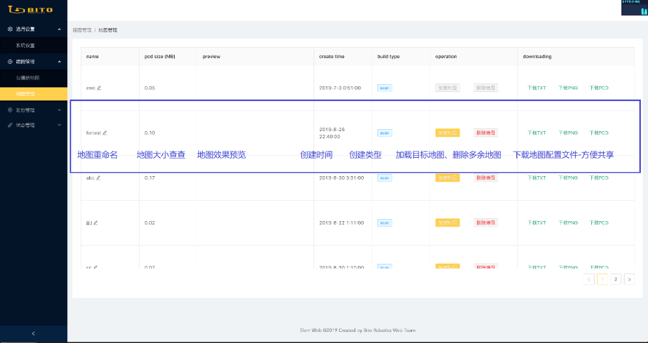
Task: Rename map abc using its pencil icon
Action: pos(99,177)
